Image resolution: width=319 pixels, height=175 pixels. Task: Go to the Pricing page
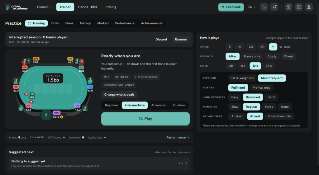click(111, 7)
